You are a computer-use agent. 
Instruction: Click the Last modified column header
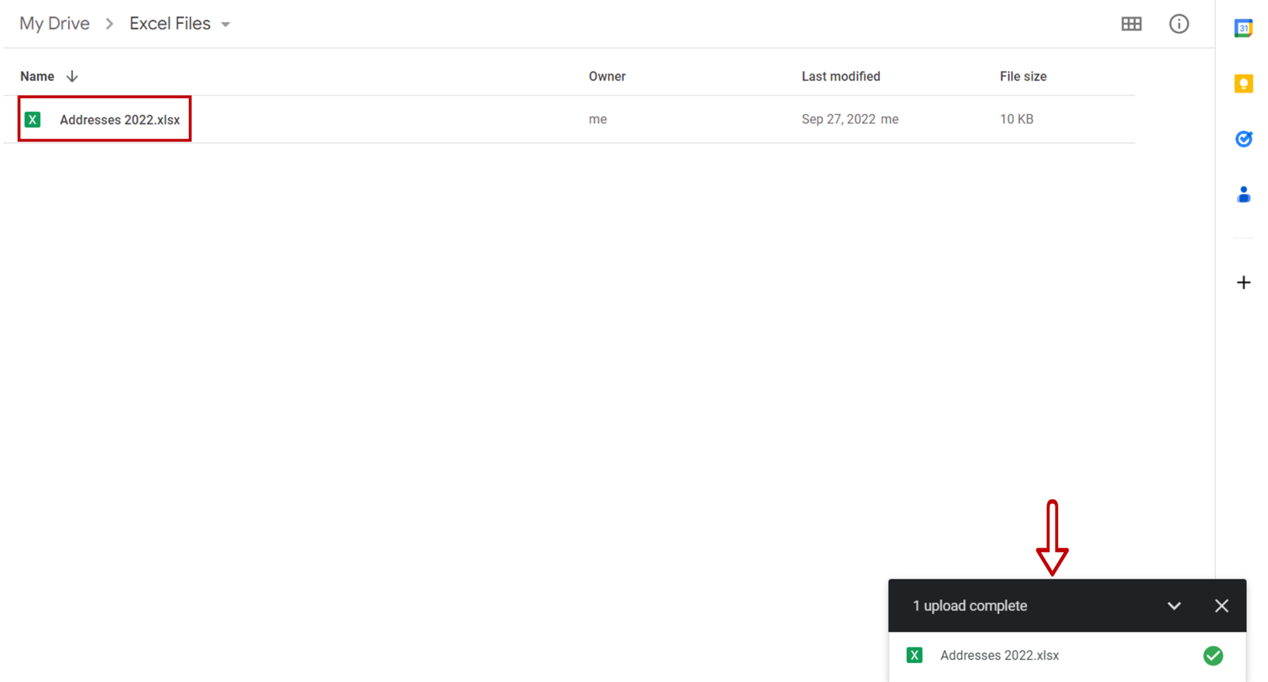pos(840,77)
